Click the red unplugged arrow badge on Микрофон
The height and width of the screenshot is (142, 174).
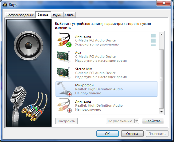click(x=70, y=94)
